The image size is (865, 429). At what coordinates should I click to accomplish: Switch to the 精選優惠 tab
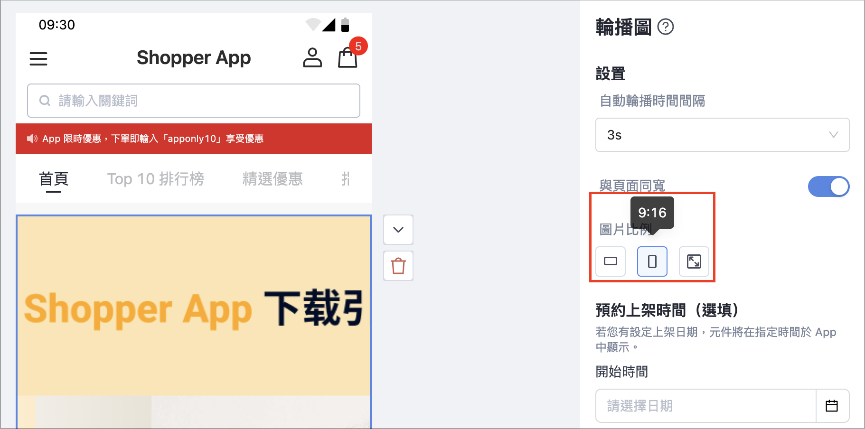pos(273,179)
